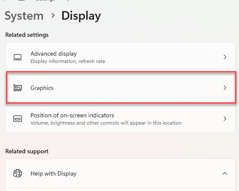Click the graphics card icon
The width and height of the screenshot is (239, 191).
18,88
